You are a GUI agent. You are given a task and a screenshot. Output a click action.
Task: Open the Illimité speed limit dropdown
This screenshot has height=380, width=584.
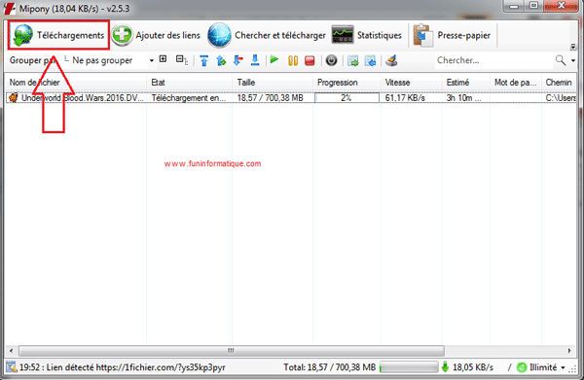(x=563, y=367)
